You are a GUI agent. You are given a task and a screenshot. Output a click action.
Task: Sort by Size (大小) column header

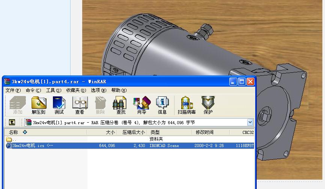[102, 132]
